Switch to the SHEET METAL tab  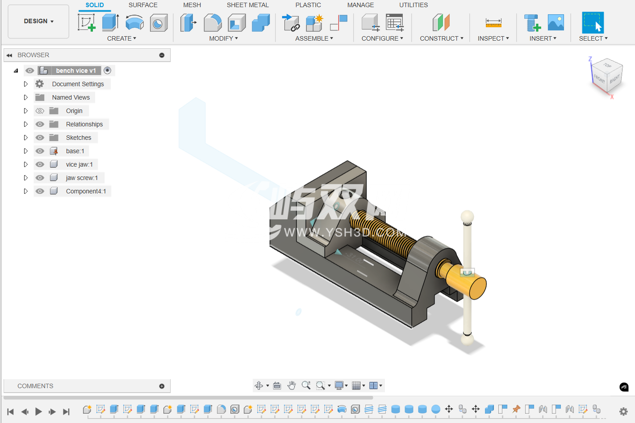click(248, 5)
